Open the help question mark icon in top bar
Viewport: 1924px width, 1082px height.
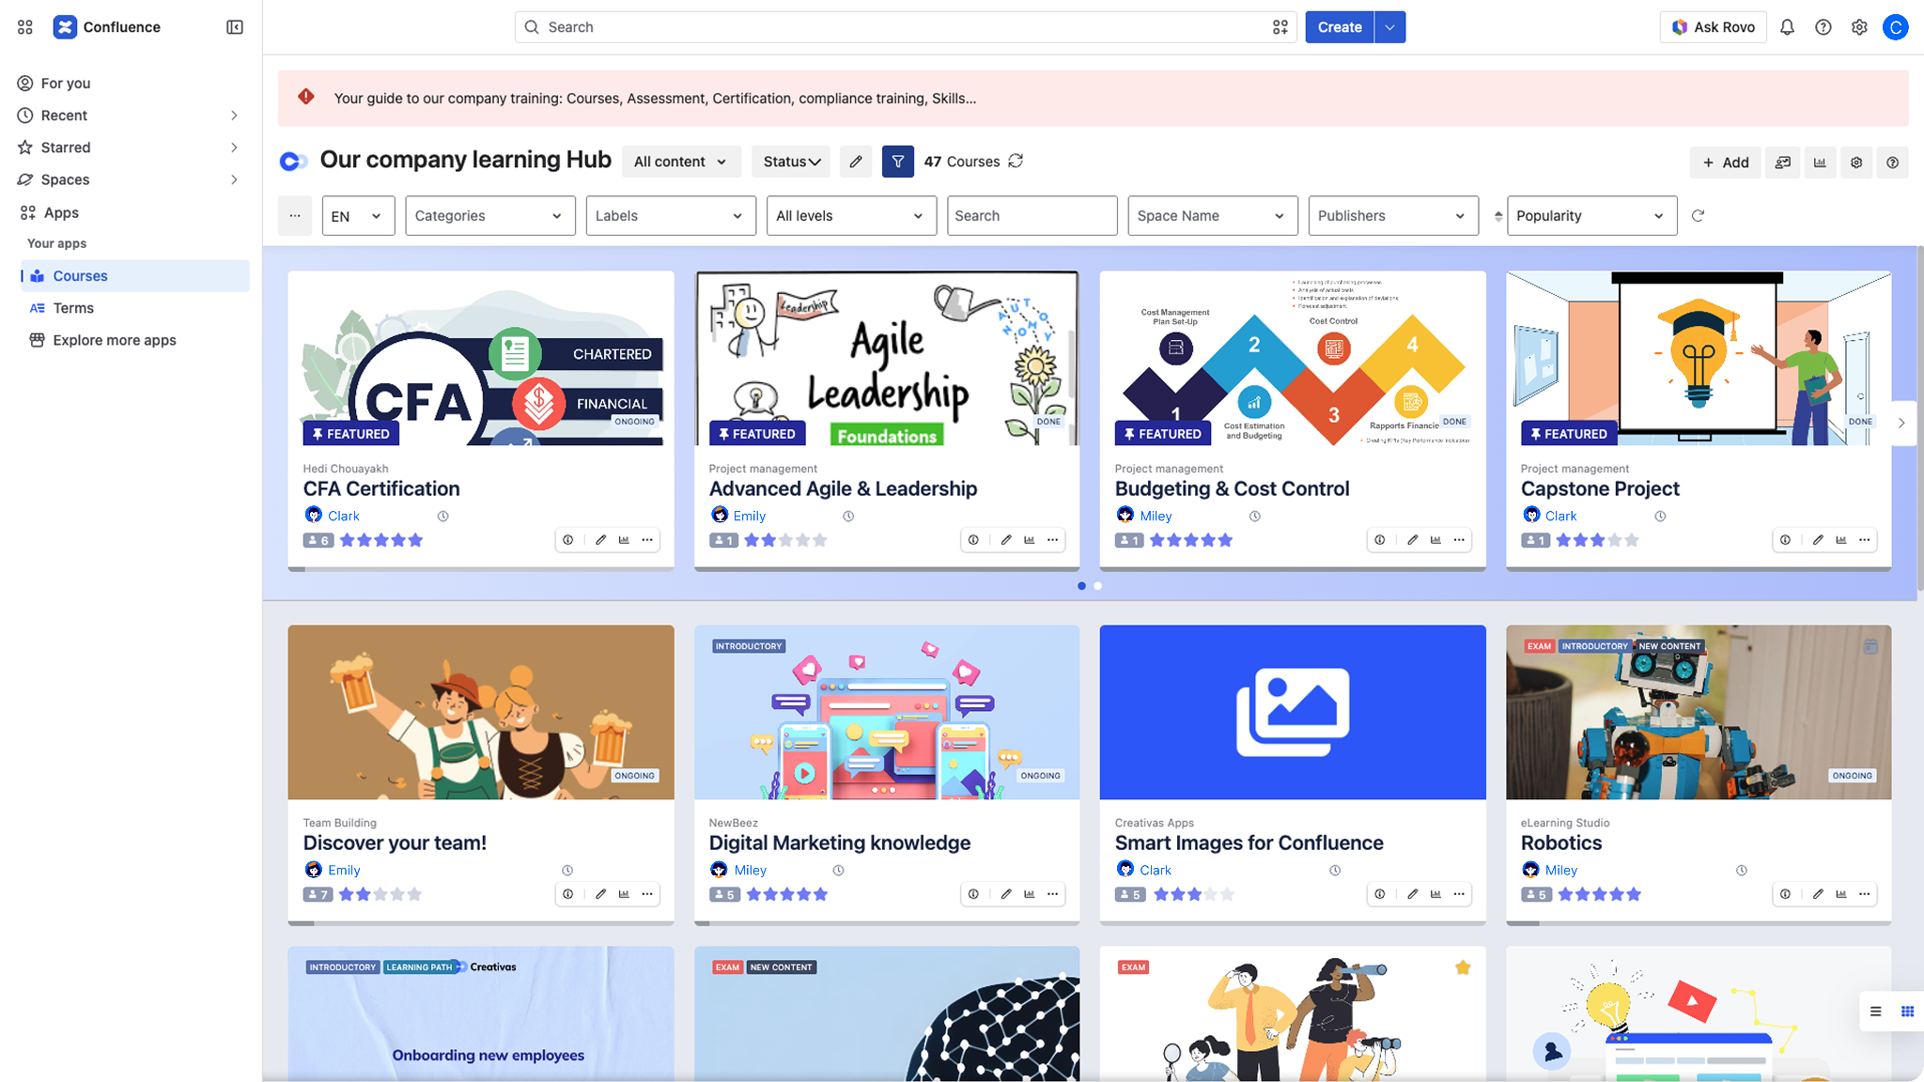coord(1823,27)
